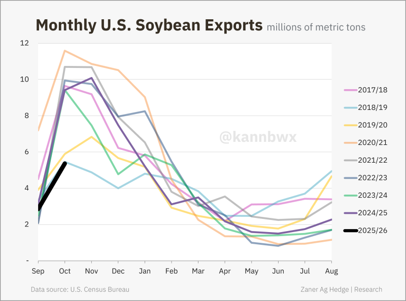The width and height of the screenshot is (406, 301).
Task: Select the 2021/22 legend label
Action: coord(373,160)
